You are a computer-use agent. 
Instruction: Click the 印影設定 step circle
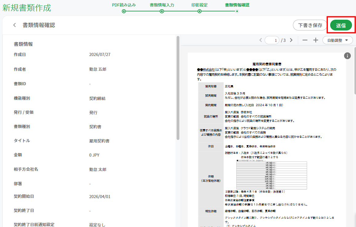199,11
